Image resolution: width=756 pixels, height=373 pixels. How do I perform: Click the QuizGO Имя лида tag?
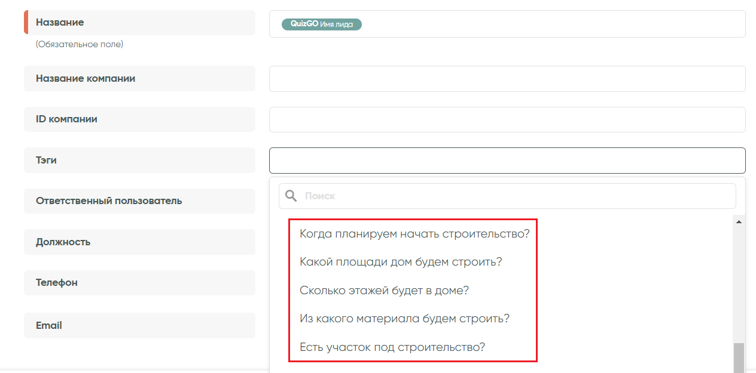[322, 24]
